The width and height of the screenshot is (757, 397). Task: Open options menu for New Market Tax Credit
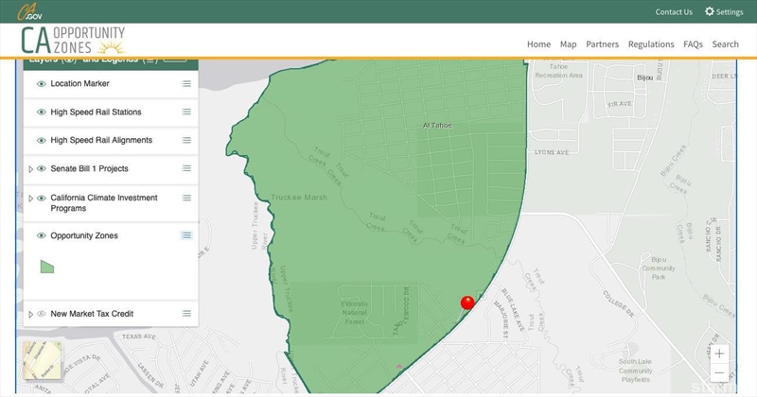click(x=186, y=314)
